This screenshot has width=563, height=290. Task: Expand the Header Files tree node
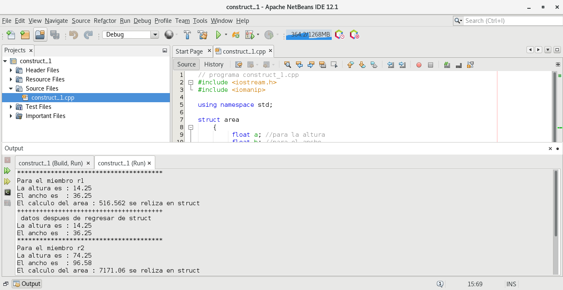pos(11,70)
